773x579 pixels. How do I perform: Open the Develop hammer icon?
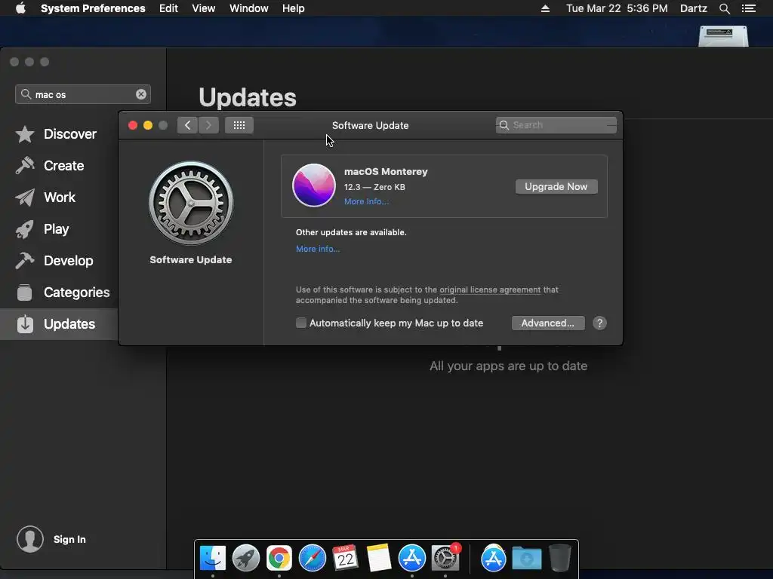[x=25, y=260]
